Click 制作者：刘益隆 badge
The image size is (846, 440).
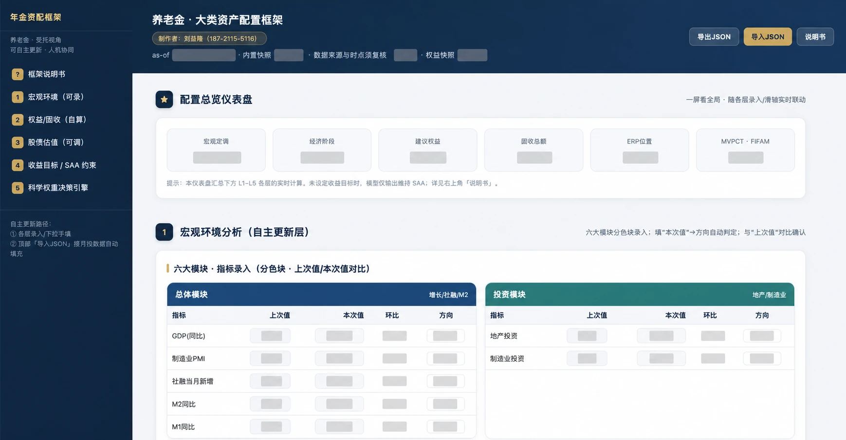(209, 38)
